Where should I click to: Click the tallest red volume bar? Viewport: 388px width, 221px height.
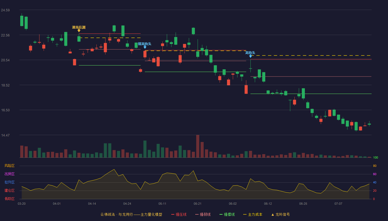pos(198,146)
